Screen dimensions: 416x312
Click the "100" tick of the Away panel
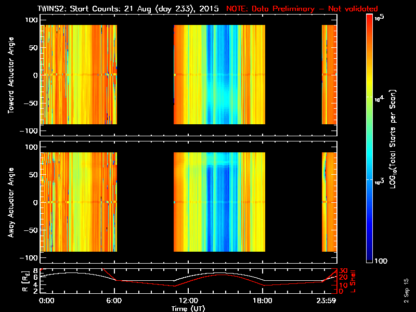point(31,147)
